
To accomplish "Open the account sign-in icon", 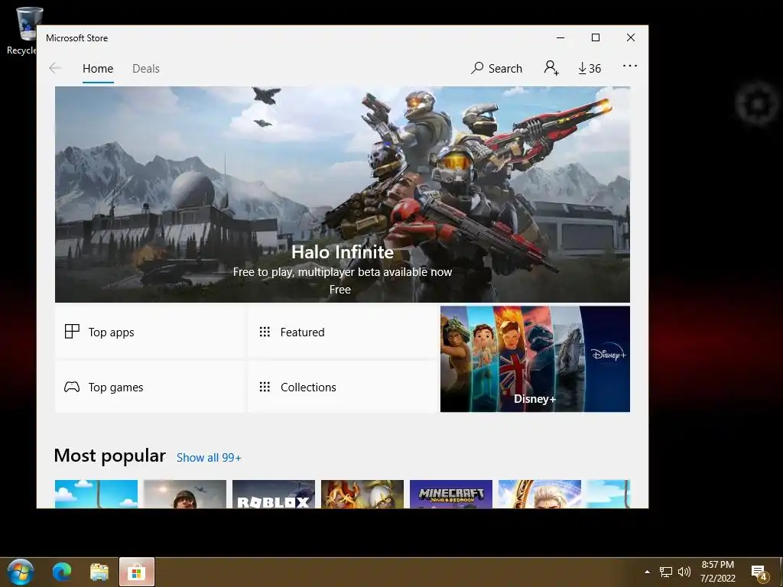I will click(x=551, y=68).
